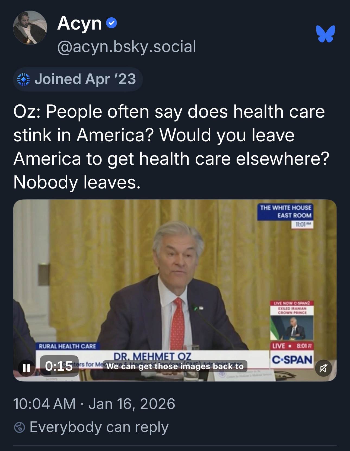Image resolution: width=350 pixels, height=451 pixels.
Task: Open Acyn's profile avatar picture
Action: [x=30, y=28]
